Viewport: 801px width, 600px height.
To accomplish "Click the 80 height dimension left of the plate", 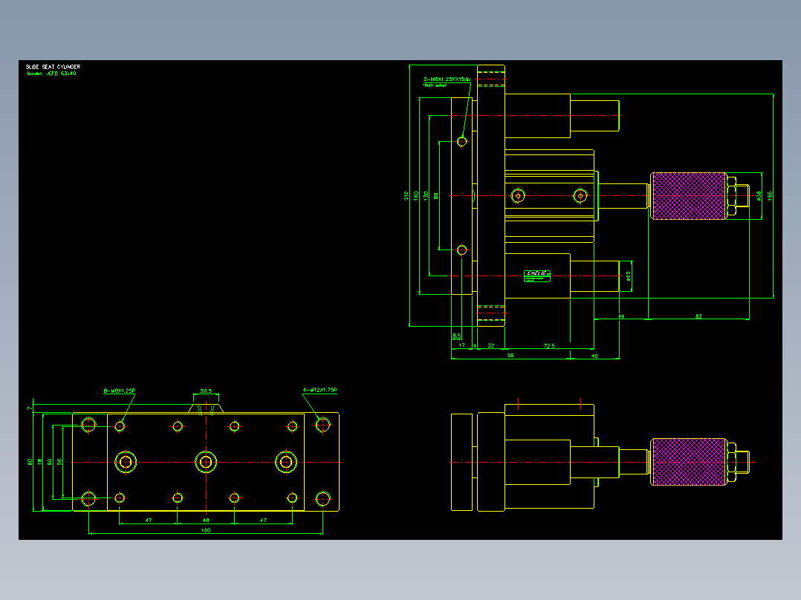I will click(30, 462).
